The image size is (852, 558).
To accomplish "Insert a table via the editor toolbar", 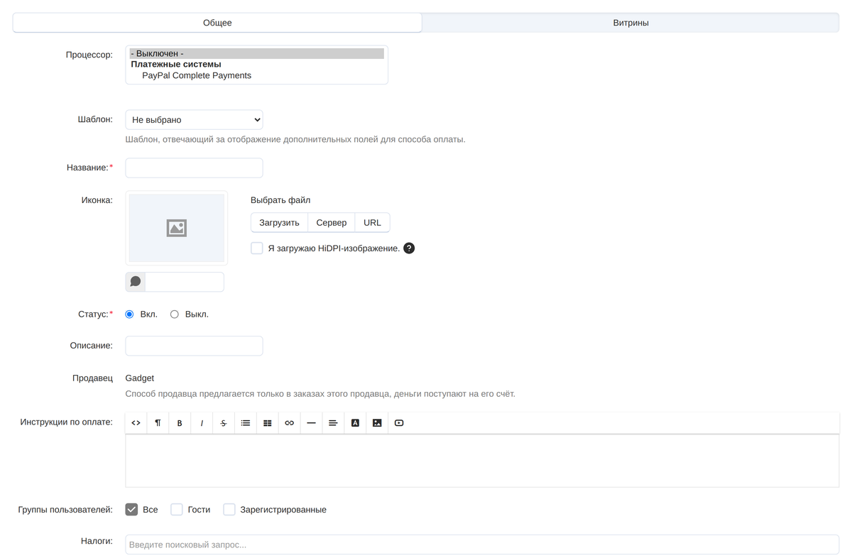I will pos(268,423).
